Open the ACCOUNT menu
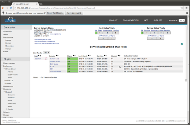This screenshot has width=190, height=125. 113,20
